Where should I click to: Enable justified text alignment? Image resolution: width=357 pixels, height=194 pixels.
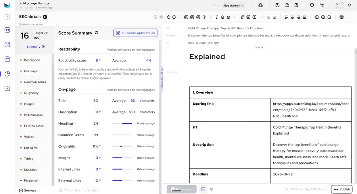(304, 17)
